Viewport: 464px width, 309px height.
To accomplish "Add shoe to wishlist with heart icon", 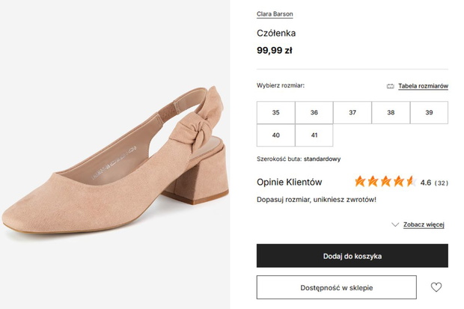I will click(436, 287).
